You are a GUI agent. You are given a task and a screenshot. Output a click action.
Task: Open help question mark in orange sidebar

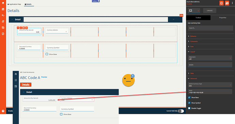3,111
